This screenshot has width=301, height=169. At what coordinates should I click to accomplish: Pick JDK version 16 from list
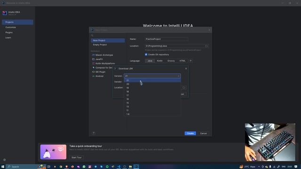pyautogui.click(x=152, y=99)
